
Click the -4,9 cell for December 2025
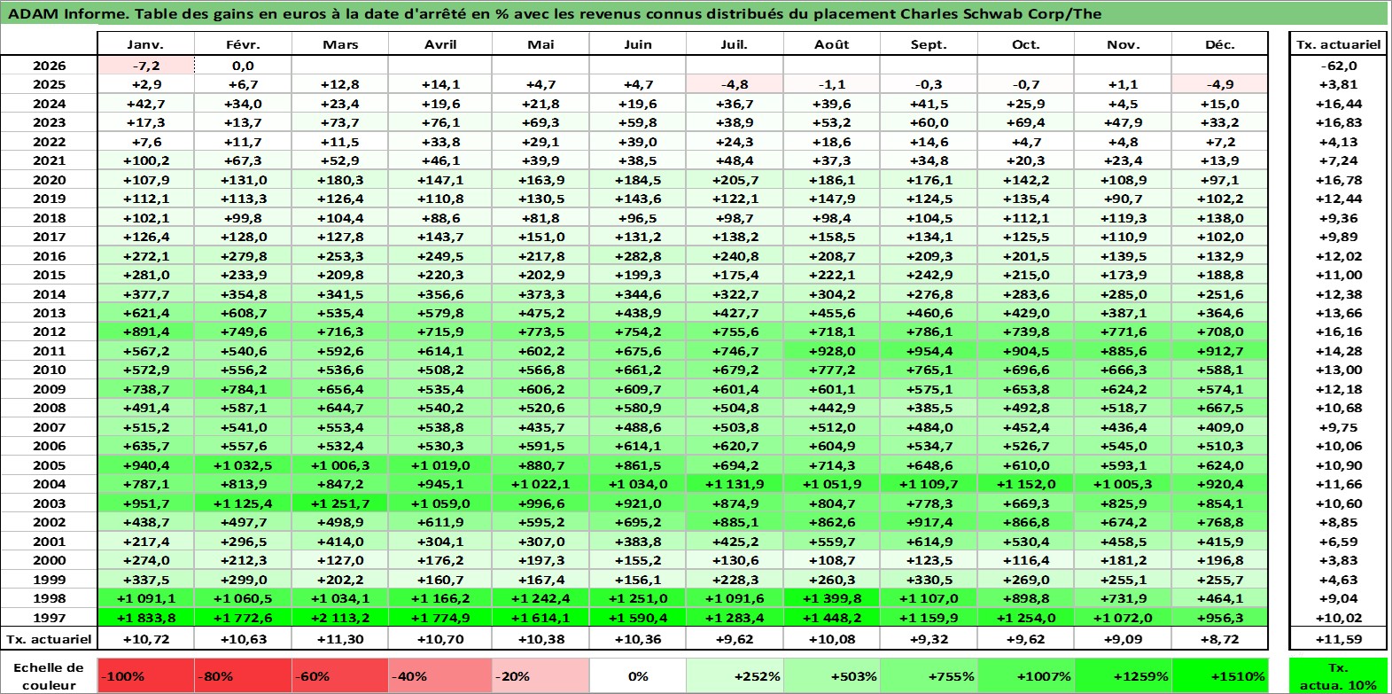coord(1220,84)
